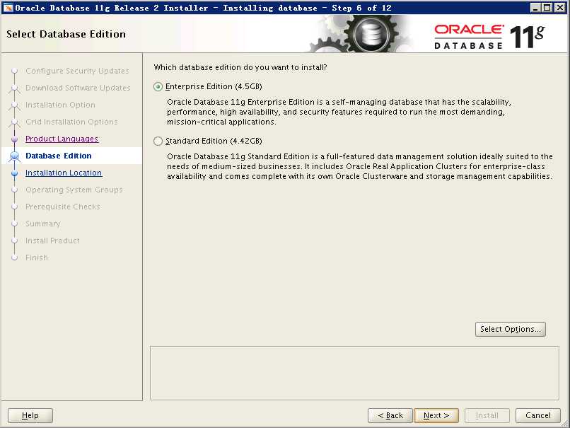Click 'Download Software Updates' step text
Screen dimensions: 570x428
pyautogui.click(x=78, y=88)
